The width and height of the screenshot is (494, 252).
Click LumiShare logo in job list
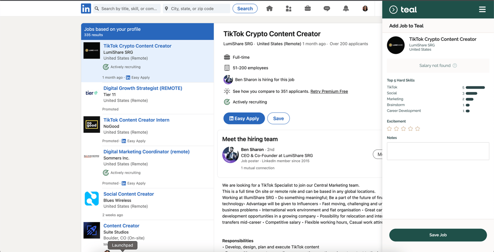pos(92,50)
